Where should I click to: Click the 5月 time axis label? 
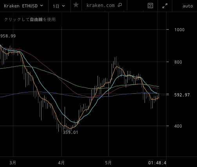[108, 163]
